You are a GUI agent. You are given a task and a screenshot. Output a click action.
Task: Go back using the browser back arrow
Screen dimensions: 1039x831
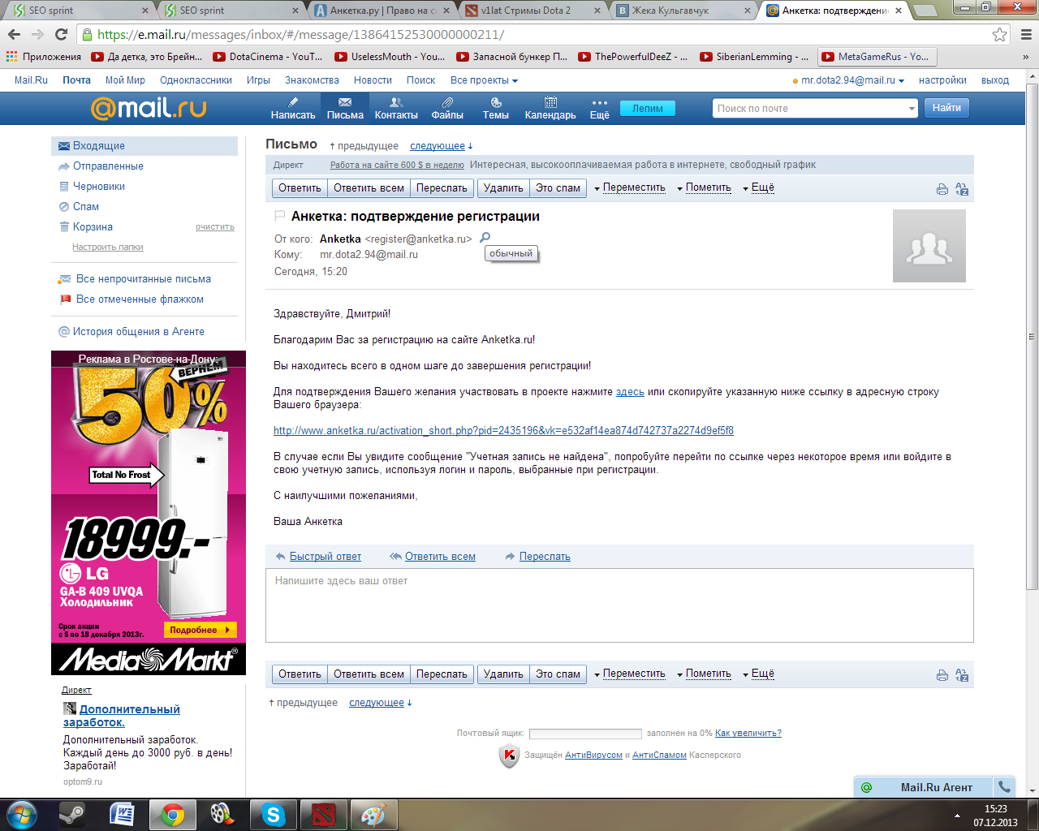pyautogui.click(x=14, y=34)
